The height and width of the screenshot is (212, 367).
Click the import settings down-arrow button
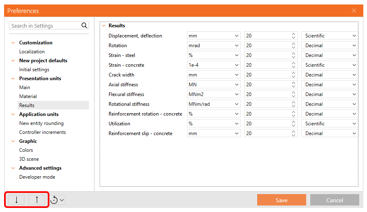(x=16, y=200)
